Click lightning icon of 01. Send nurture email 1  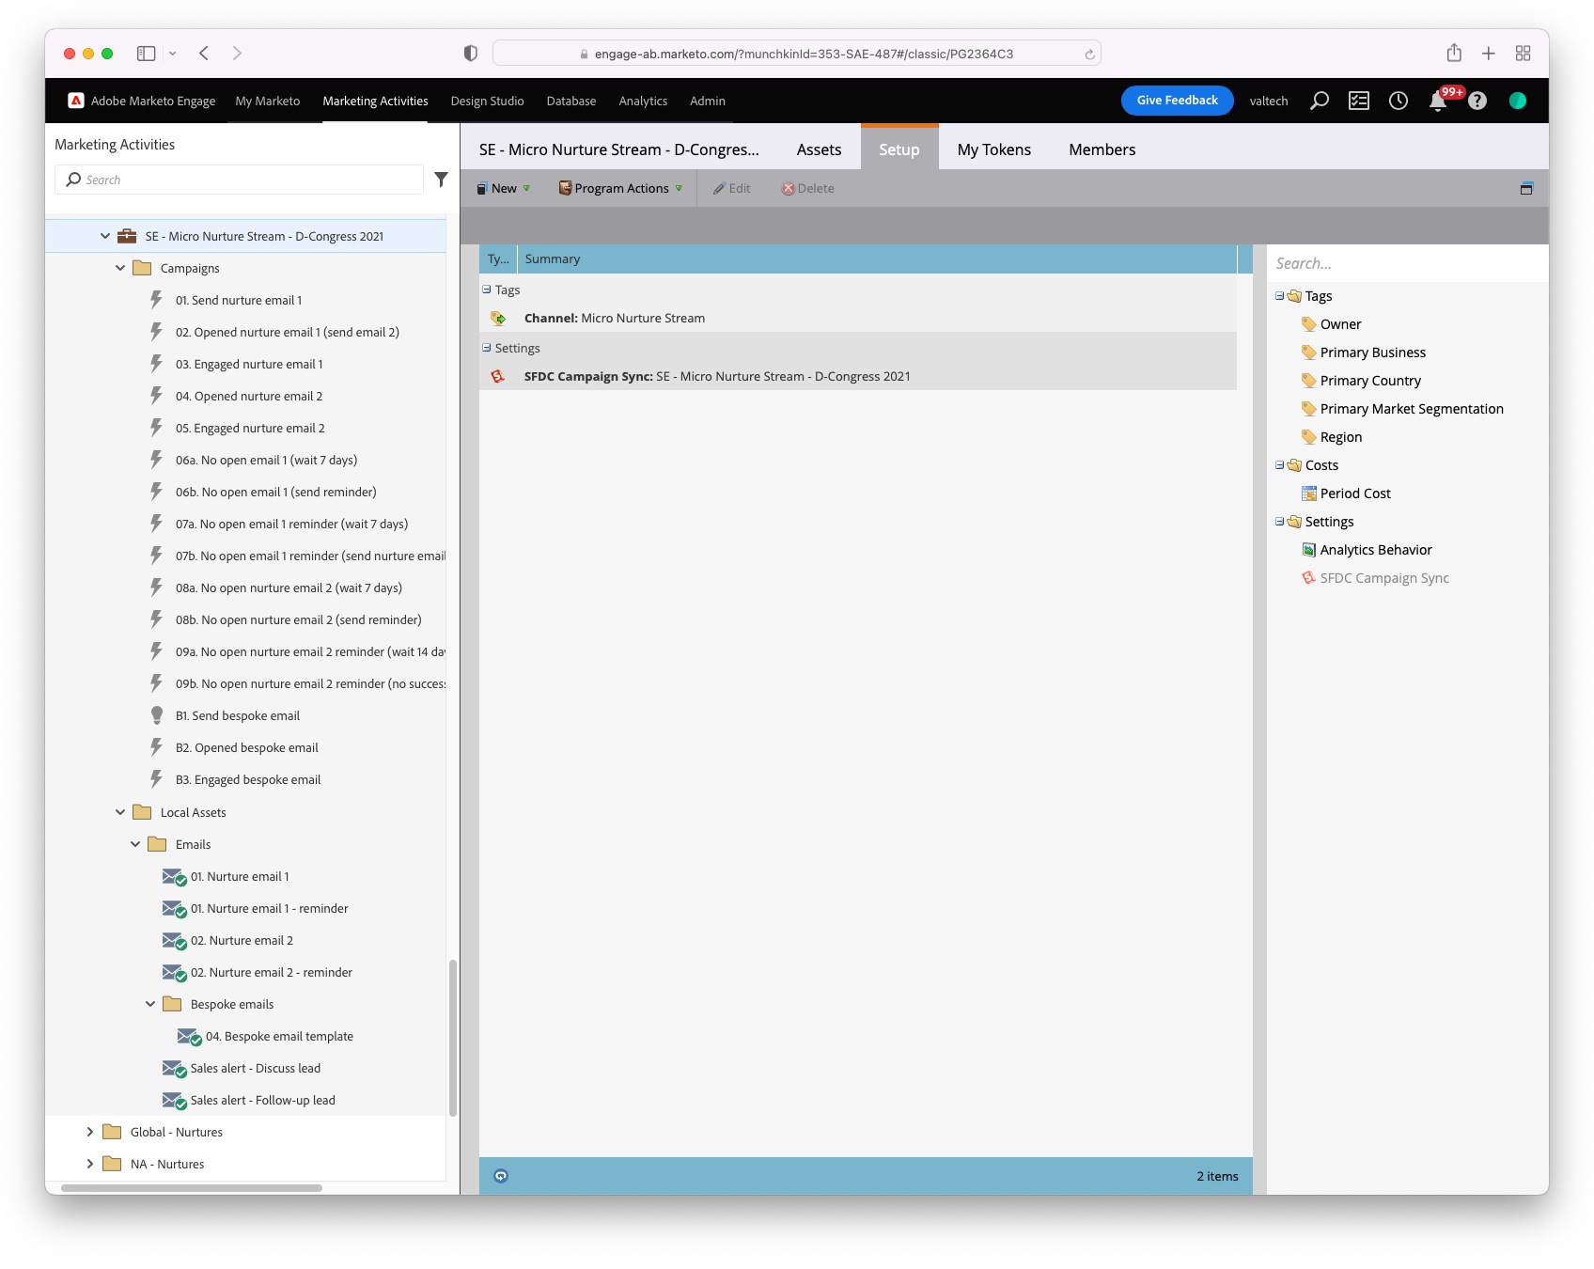tap(157, 300)
